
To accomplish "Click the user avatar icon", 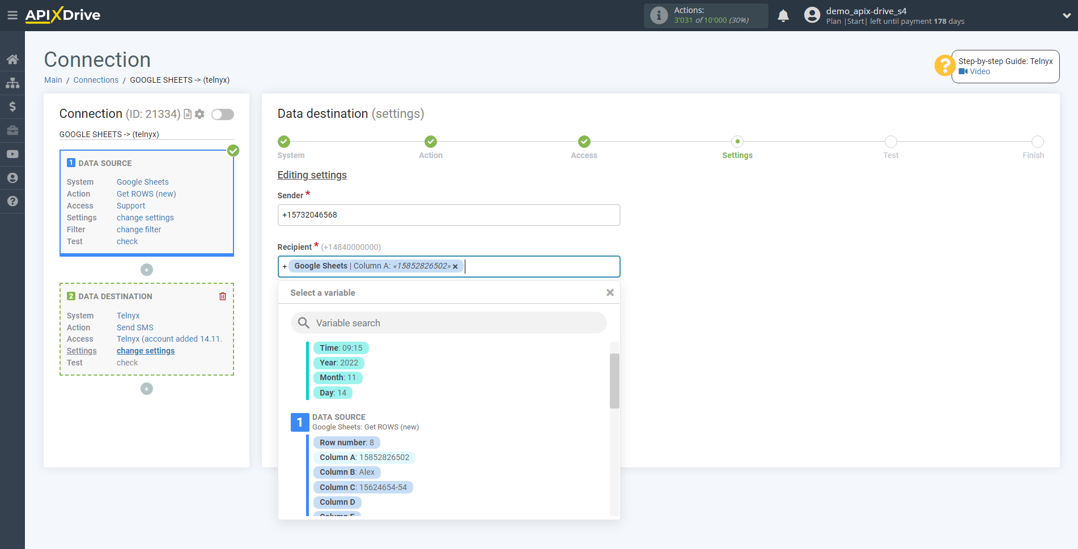I will [x=812, y=15].
